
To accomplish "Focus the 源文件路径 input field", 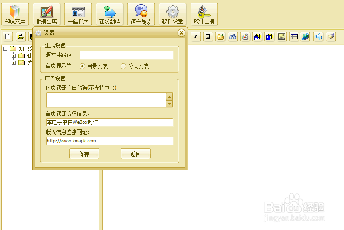I will click(127, 55).
